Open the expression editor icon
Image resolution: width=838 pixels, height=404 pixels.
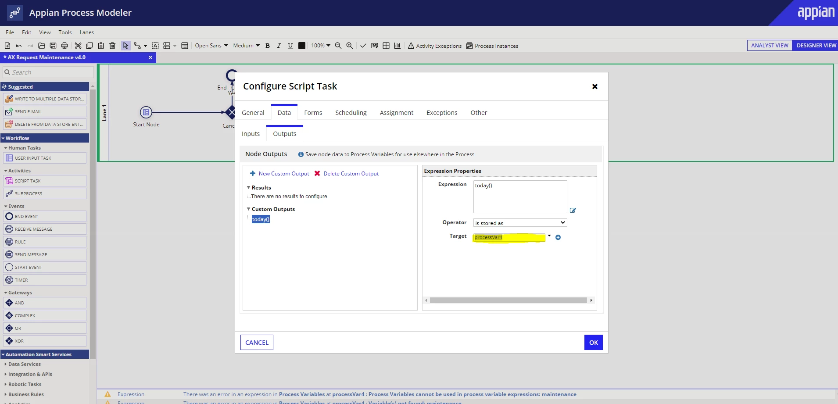click(x=573, y=211)
